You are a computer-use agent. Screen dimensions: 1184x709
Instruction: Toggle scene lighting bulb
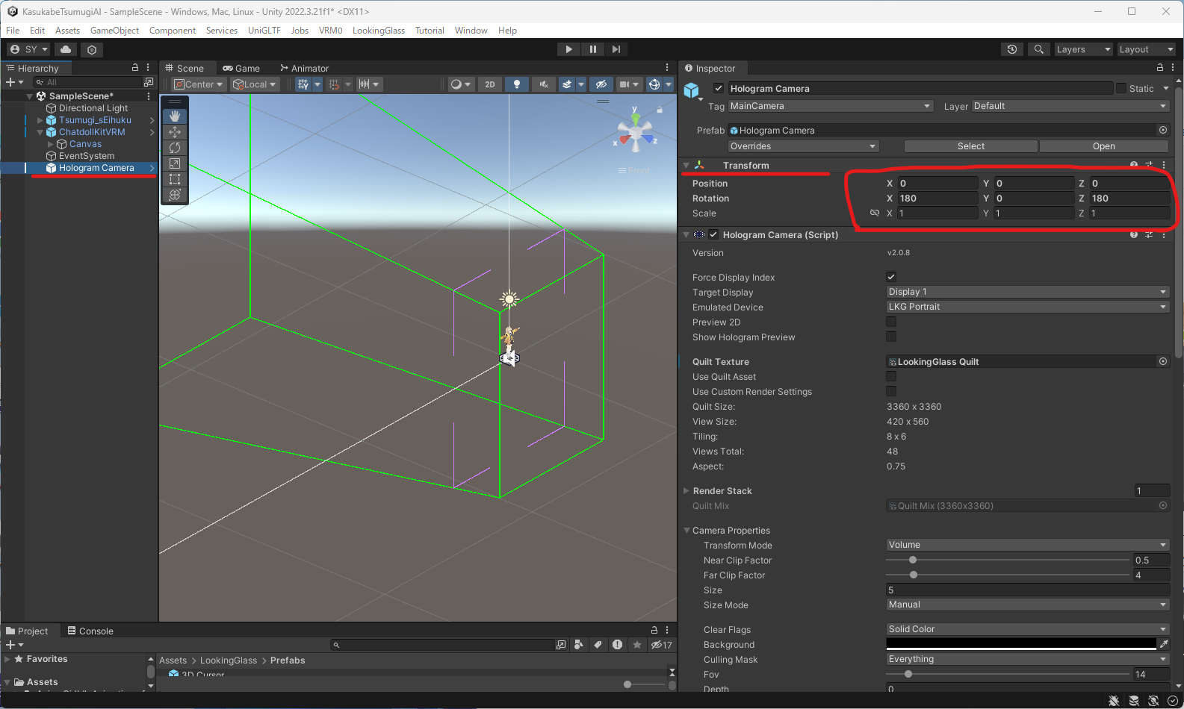[516, 84]
